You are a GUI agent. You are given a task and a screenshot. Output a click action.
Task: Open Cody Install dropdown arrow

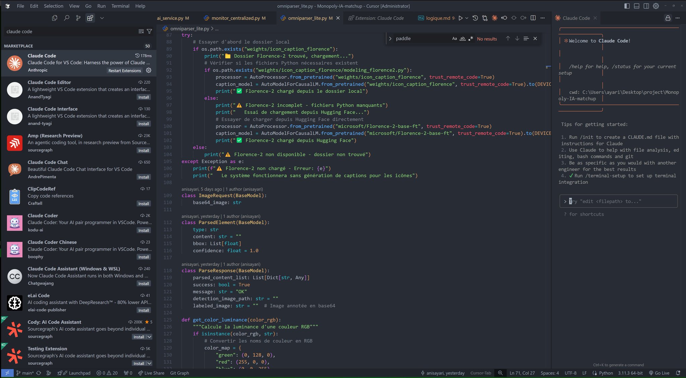pos(149,337)
